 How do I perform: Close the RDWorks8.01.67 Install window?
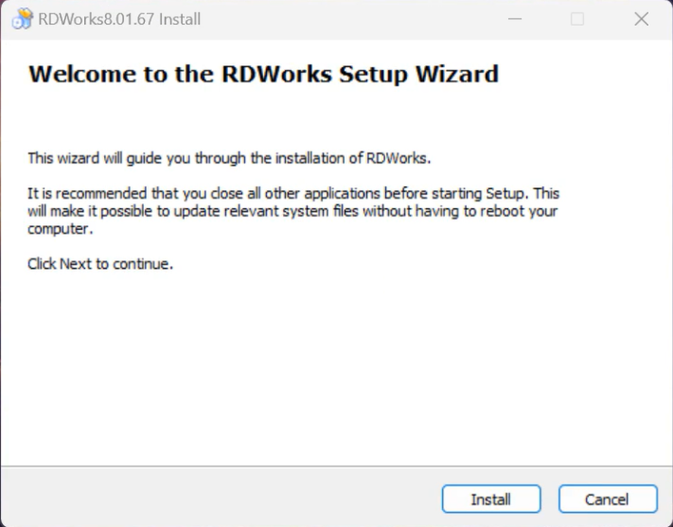coord(641,19)
